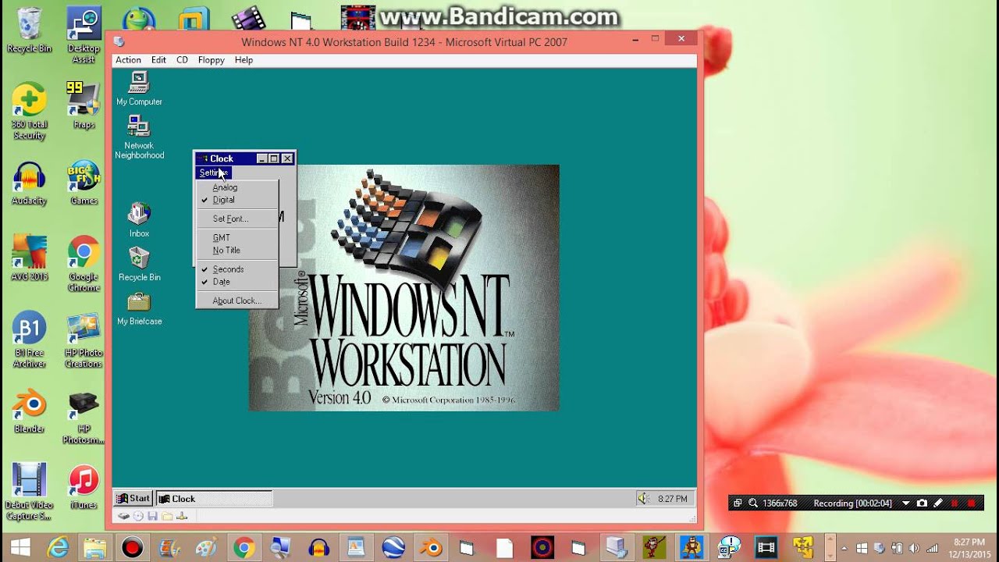
Task: Toggle the Seconds display option
Action: tap(237, 269)
